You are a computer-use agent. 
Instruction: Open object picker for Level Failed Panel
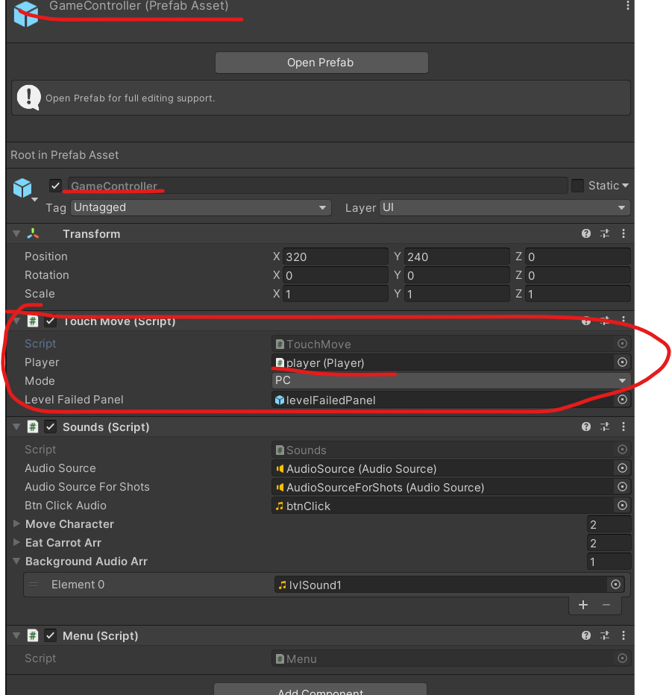pyautogui.click(x=622, y=400)
